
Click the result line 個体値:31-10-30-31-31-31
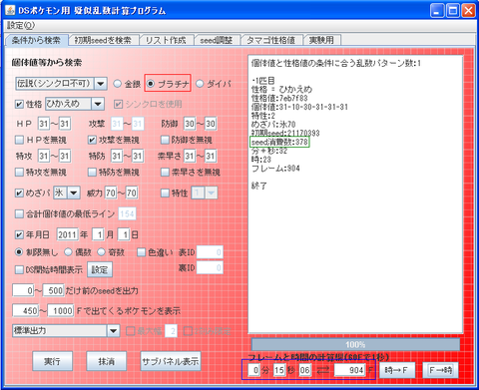click(299, 107)
